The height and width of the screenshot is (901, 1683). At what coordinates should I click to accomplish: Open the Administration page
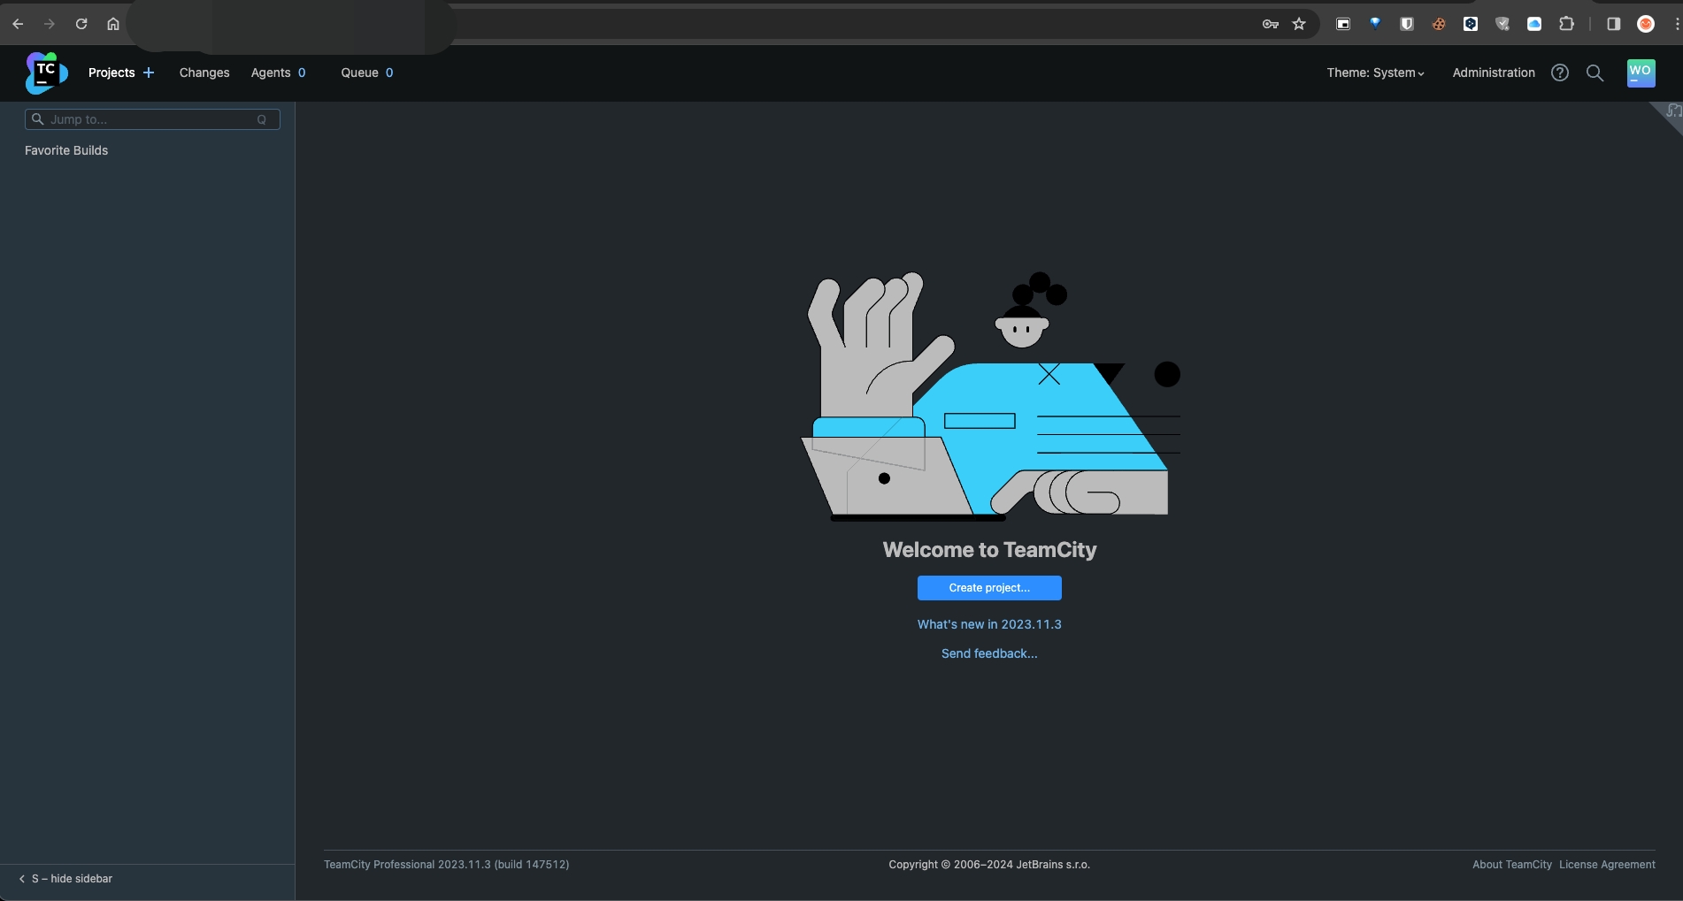[1494, 73]
